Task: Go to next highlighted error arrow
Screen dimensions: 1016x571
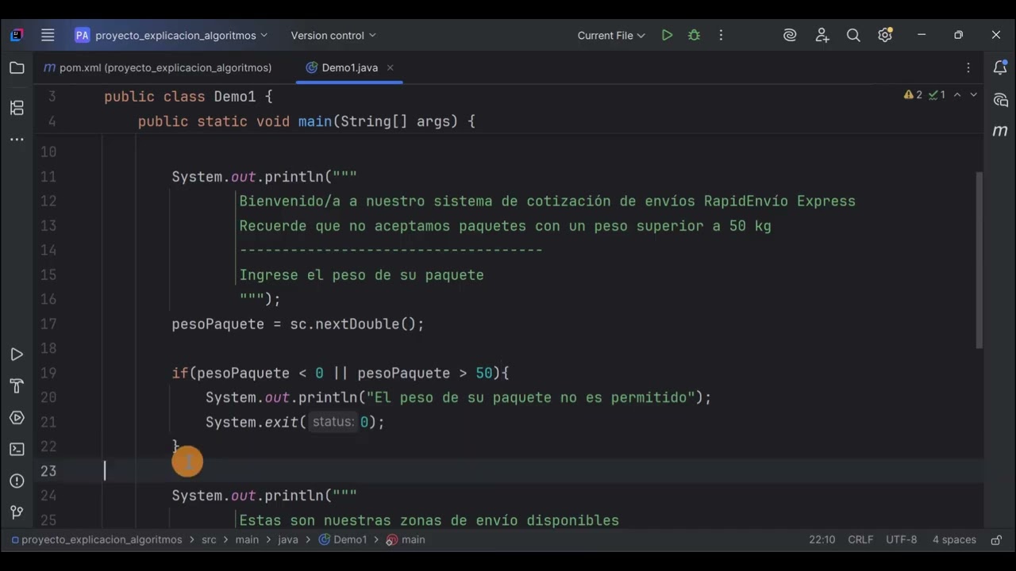Action: 974,95
